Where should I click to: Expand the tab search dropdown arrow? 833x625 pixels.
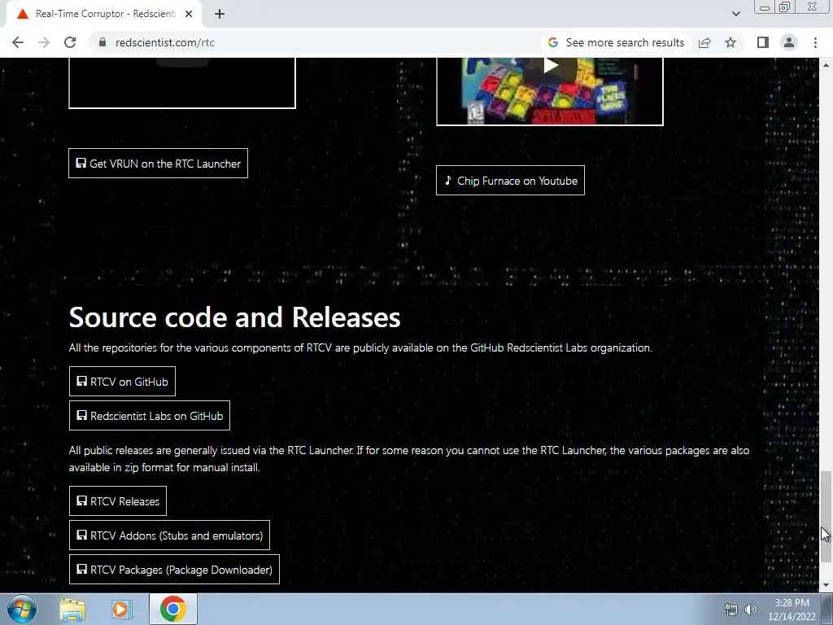tap(735, 14)
